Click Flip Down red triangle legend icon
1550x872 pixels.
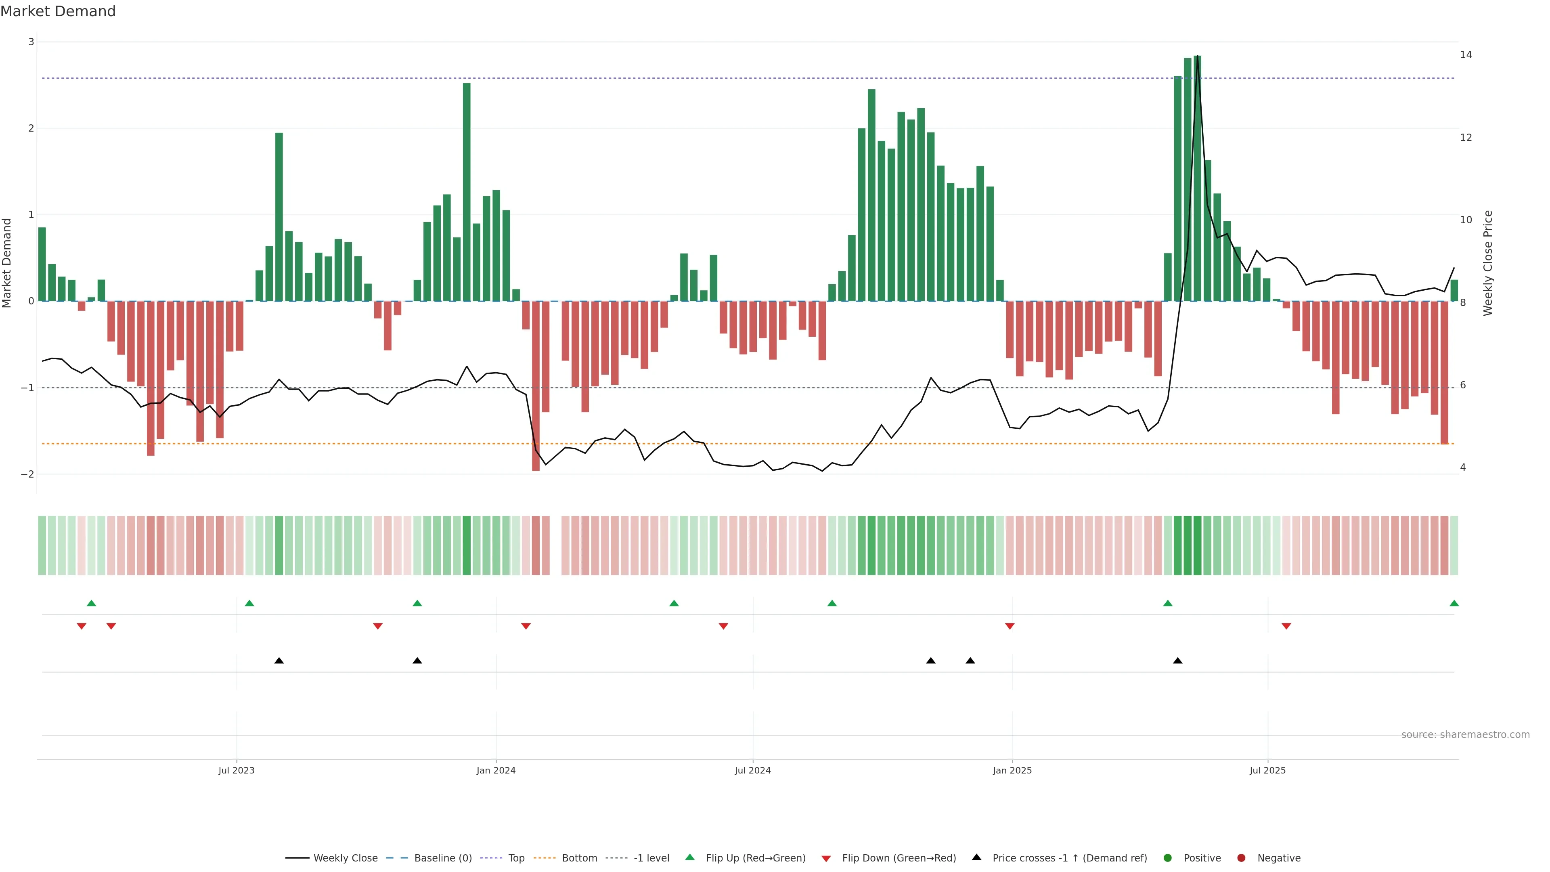[826, 859]
